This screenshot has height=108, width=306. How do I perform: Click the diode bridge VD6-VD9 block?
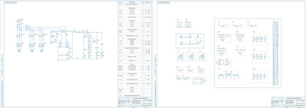pyautogui.click(x=223, y=62)
